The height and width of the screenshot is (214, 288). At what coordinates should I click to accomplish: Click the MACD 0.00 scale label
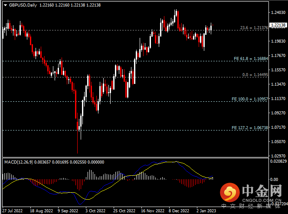coord(274,179)
